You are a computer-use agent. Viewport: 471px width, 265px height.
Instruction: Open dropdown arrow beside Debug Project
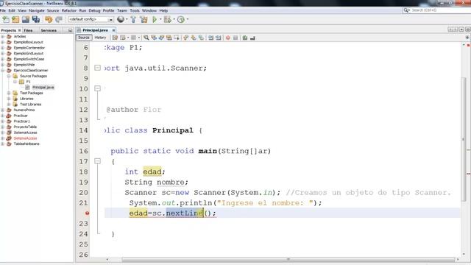(x=174, y=20)
